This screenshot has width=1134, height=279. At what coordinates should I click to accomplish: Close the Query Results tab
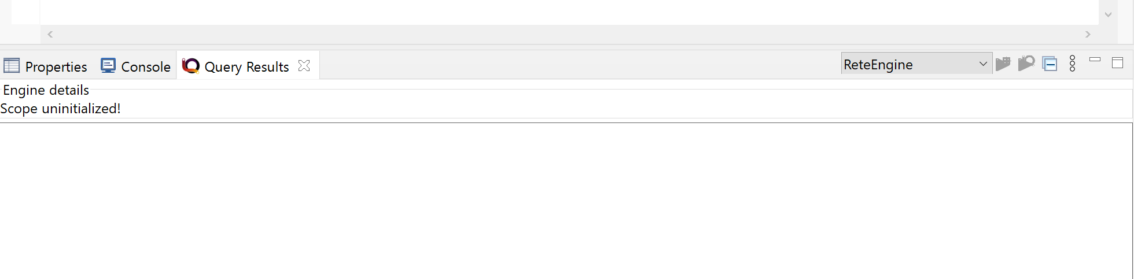[x=304, y=66]
